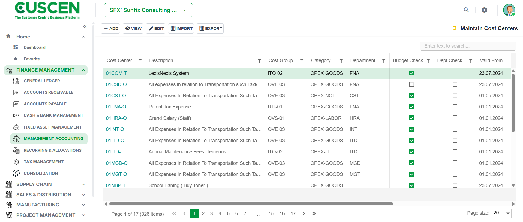523x222 pixels.
Task: Select Tax Management menu item
Action: coord(44,162)
